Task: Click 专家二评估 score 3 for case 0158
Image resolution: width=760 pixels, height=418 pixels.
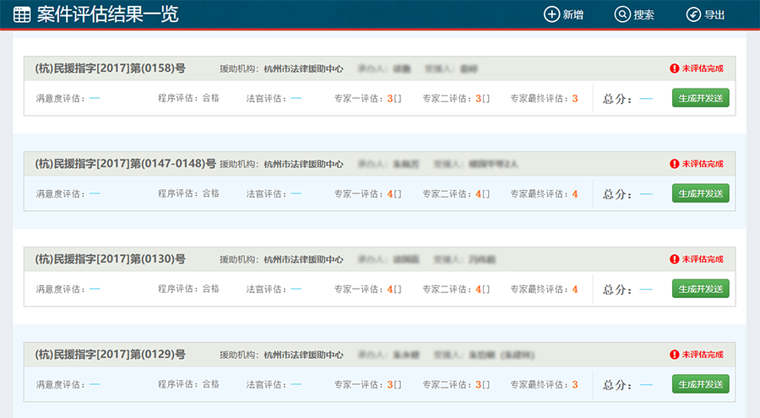Action: tap(479, 99)
